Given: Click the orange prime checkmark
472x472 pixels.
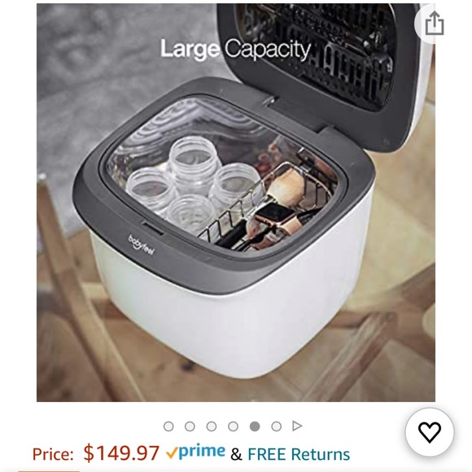Looking at the screenshot, I should (172, 452).
